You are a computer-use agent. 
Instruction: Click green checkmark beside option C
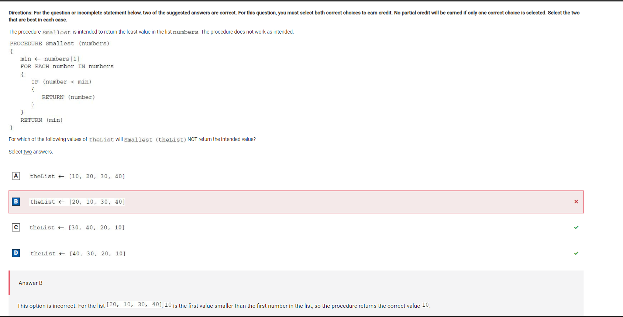click(x=576, y=227)
